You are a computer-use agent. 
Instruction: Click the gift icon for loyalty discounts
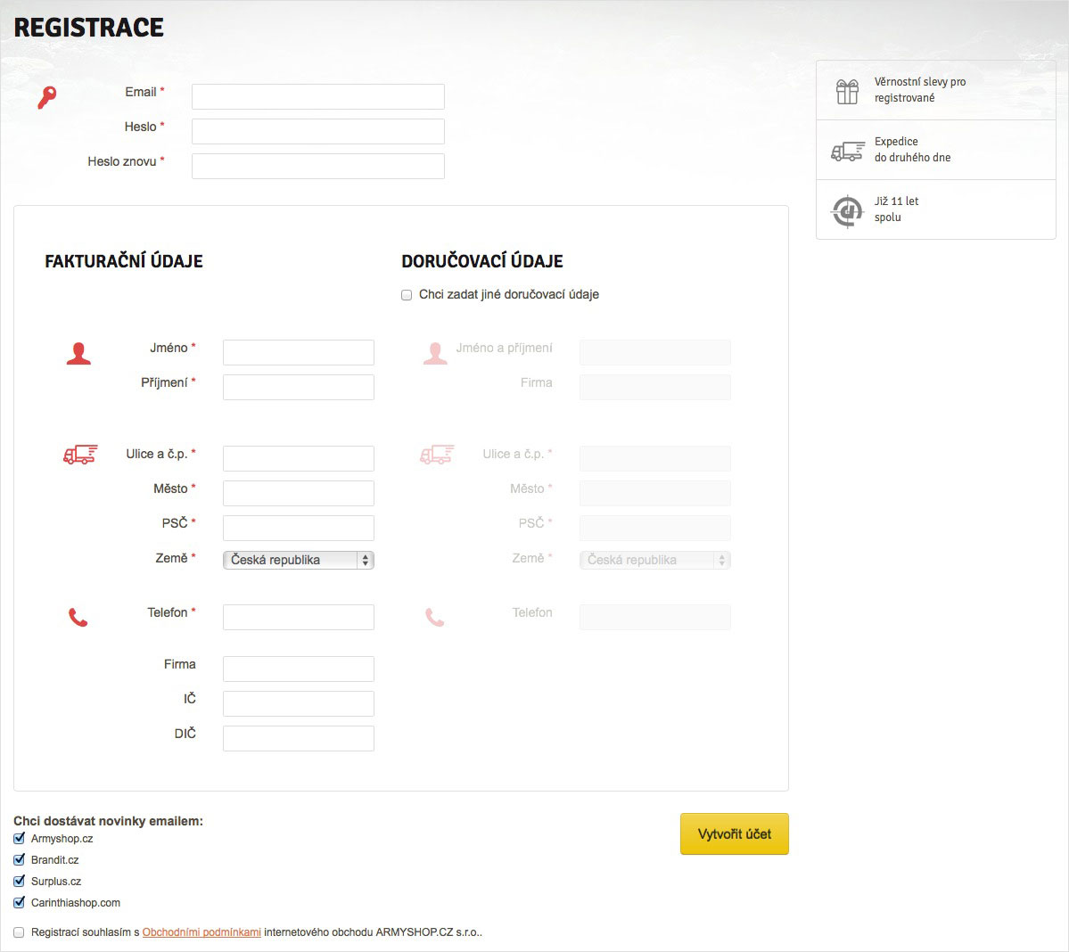coord(847,91)
